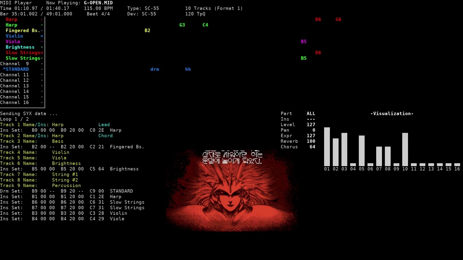
Task: Select the red Harp channel row
Action: [22, 19]
